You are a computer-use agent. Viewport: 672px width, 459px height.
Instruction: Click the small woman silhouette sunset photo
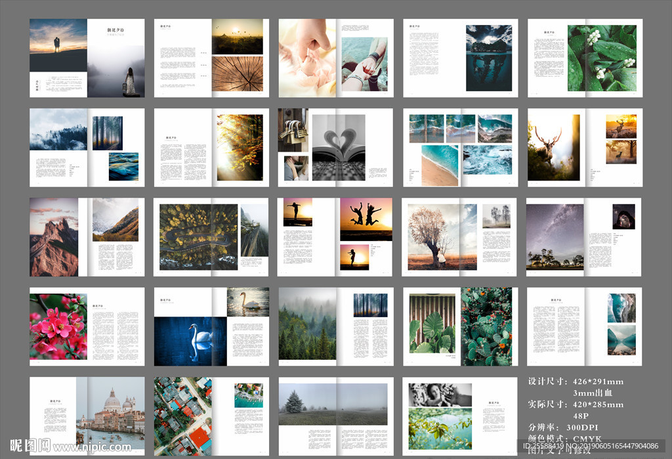354,257
